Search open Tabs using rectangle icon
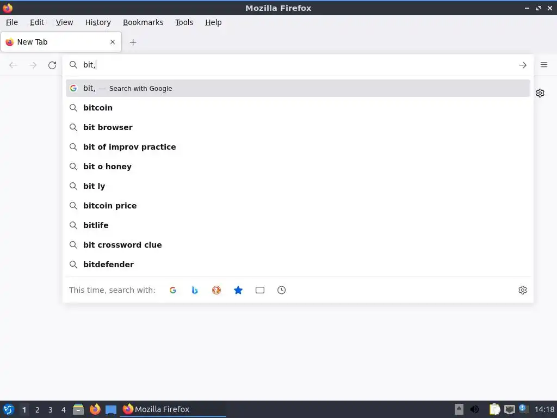This screenshot has height=418, width=557. pos(260,290)
